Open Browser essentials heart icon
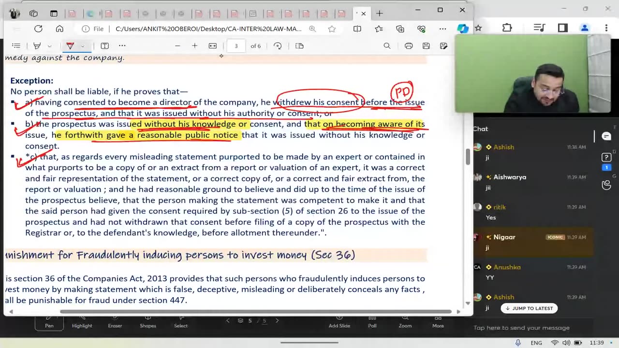 click(x=421, y=29)
